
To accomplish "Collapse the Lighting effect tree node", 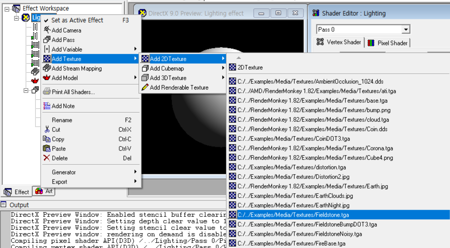I will point(17,18).
